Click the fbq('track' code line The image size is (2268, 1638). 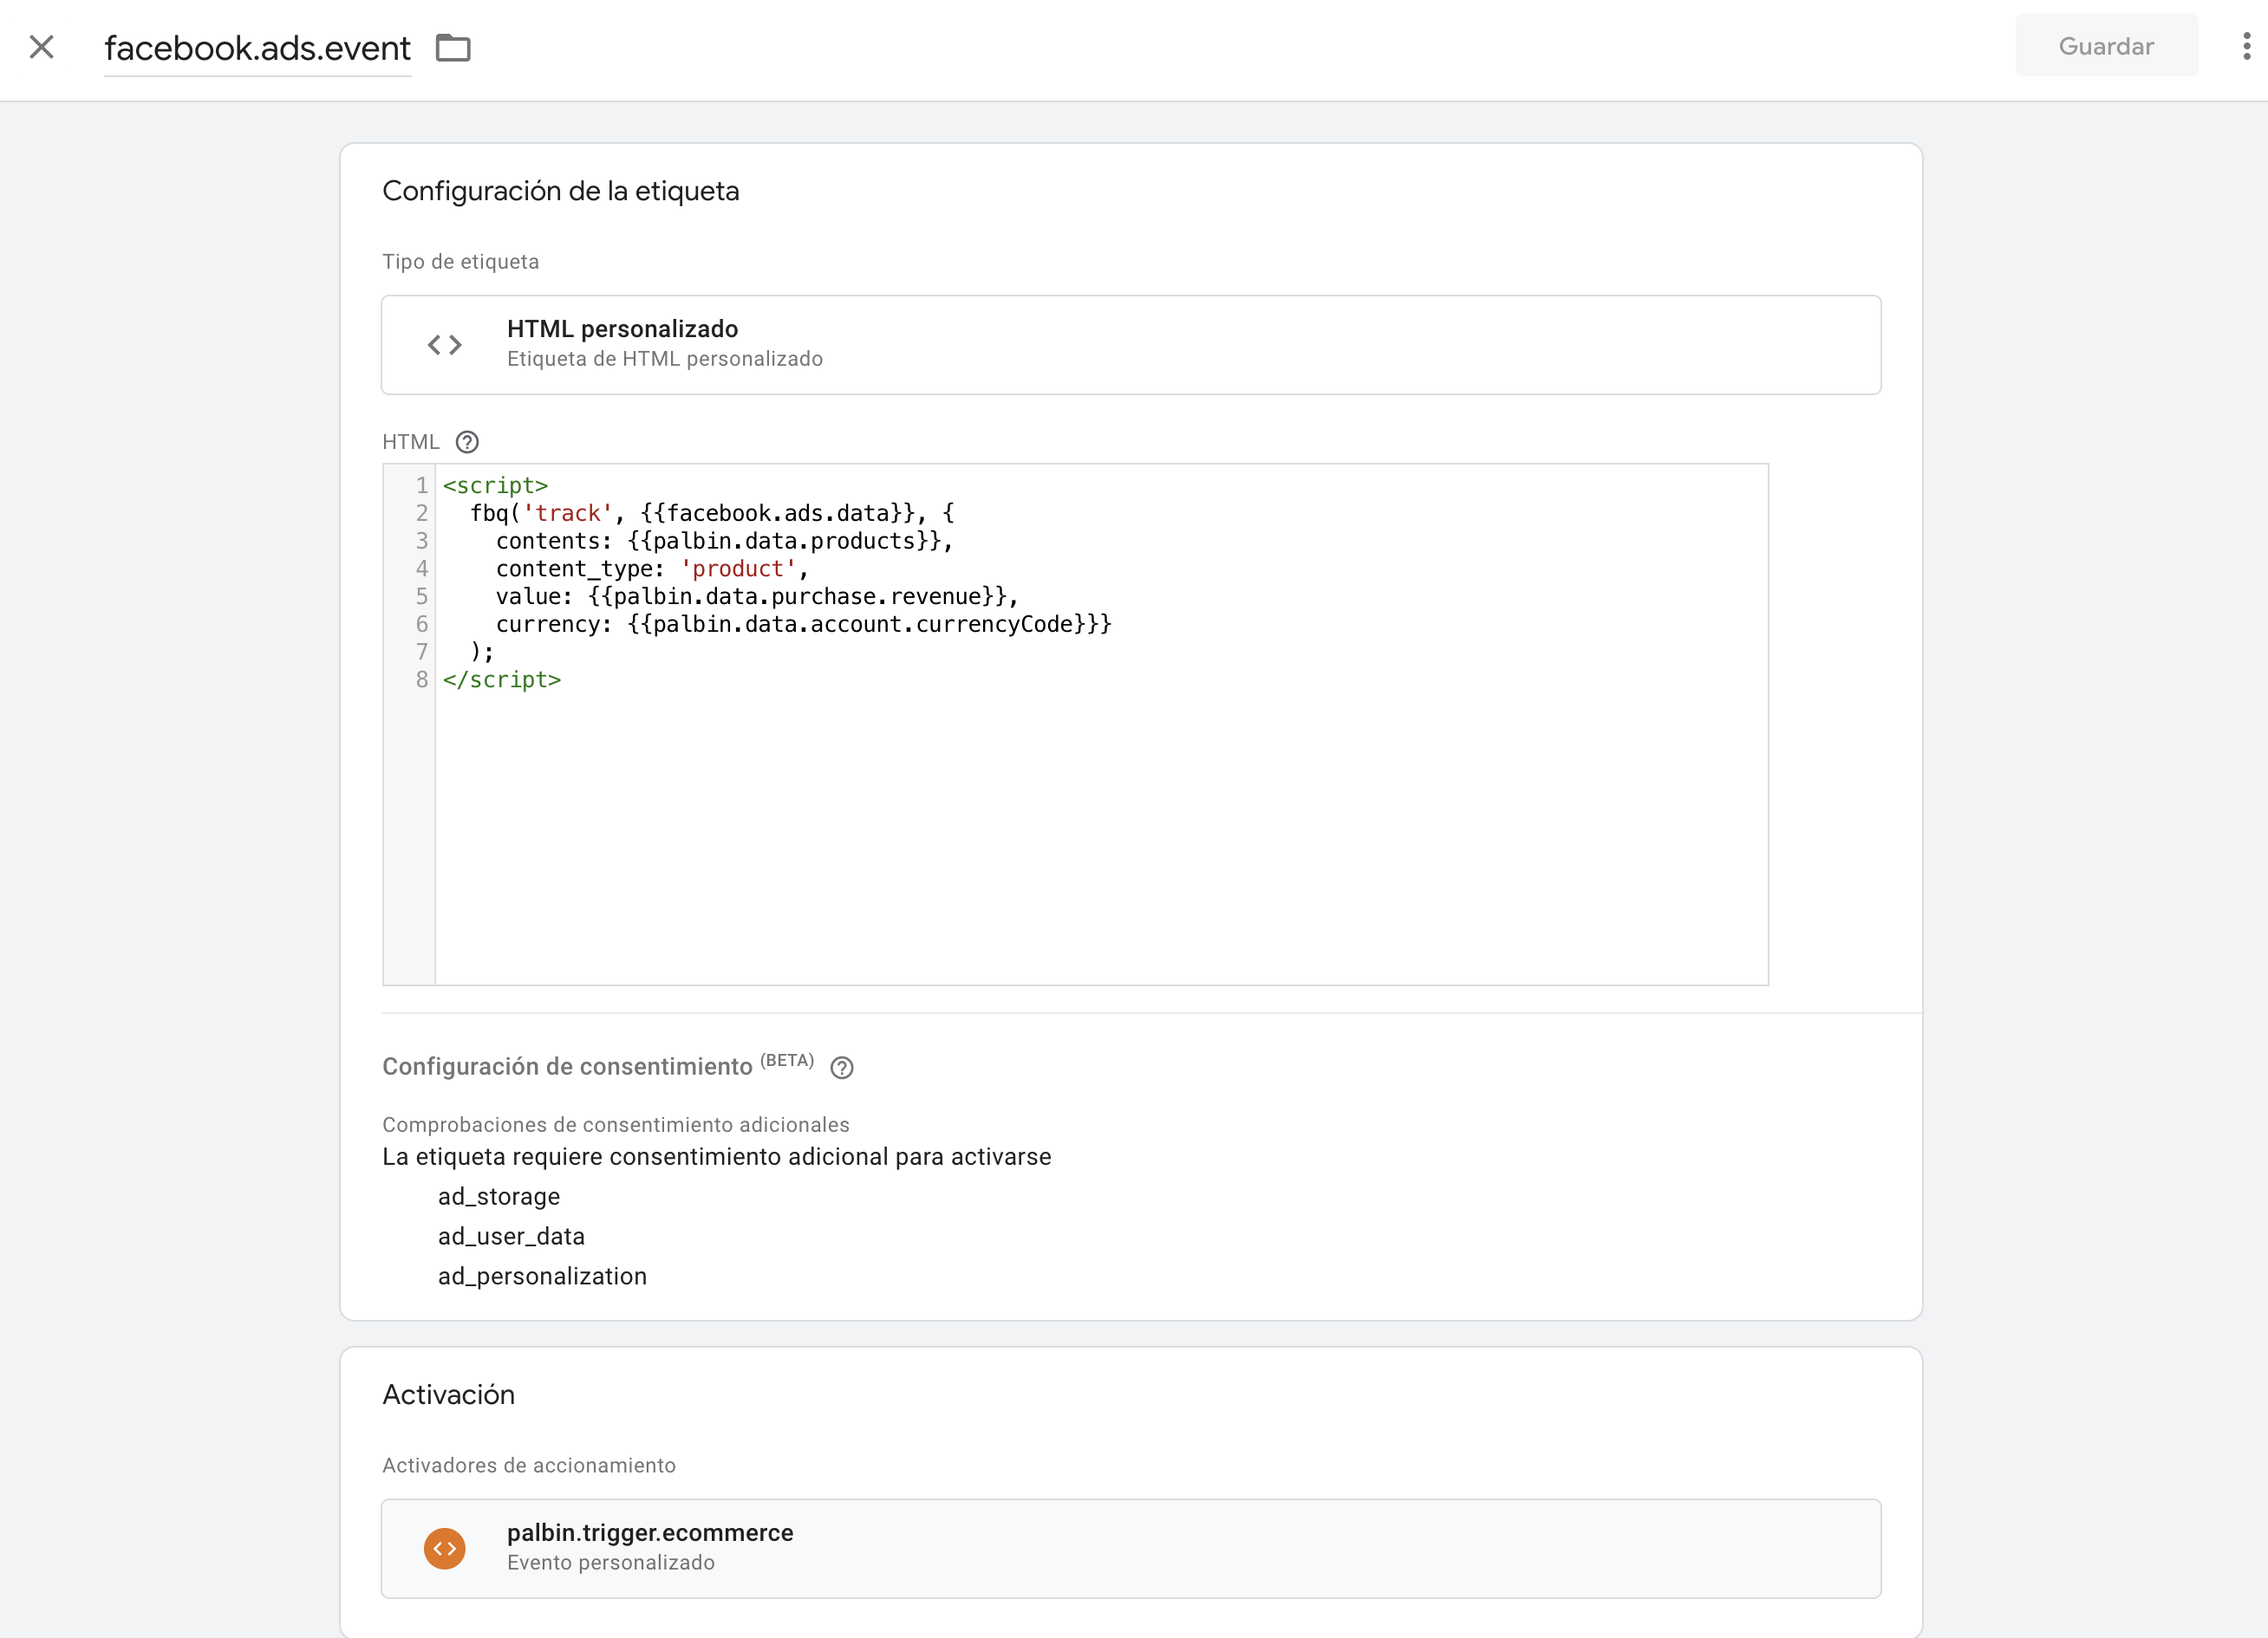pyautogui.click(x=712, y=513)
